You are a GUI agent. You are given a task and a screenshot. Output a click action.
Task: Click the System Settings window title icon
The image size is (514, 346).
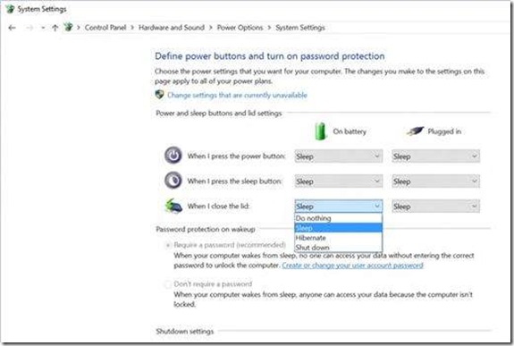[10, 9]
